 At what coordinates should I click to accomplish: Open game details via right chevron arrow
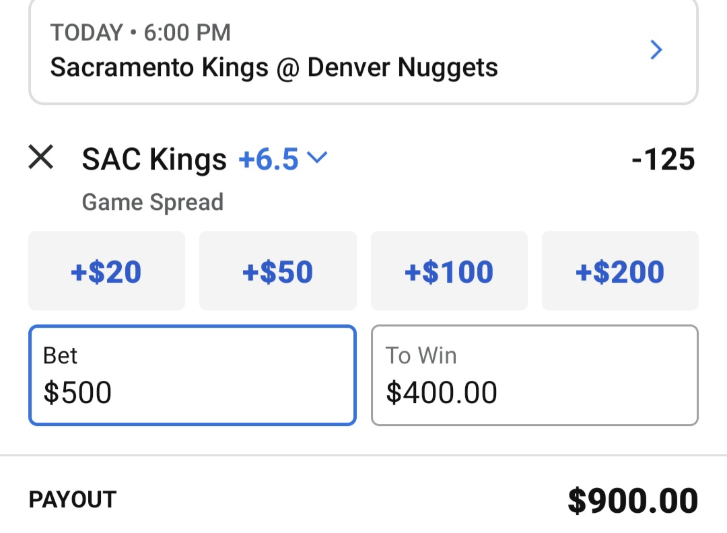pos(656,50)
